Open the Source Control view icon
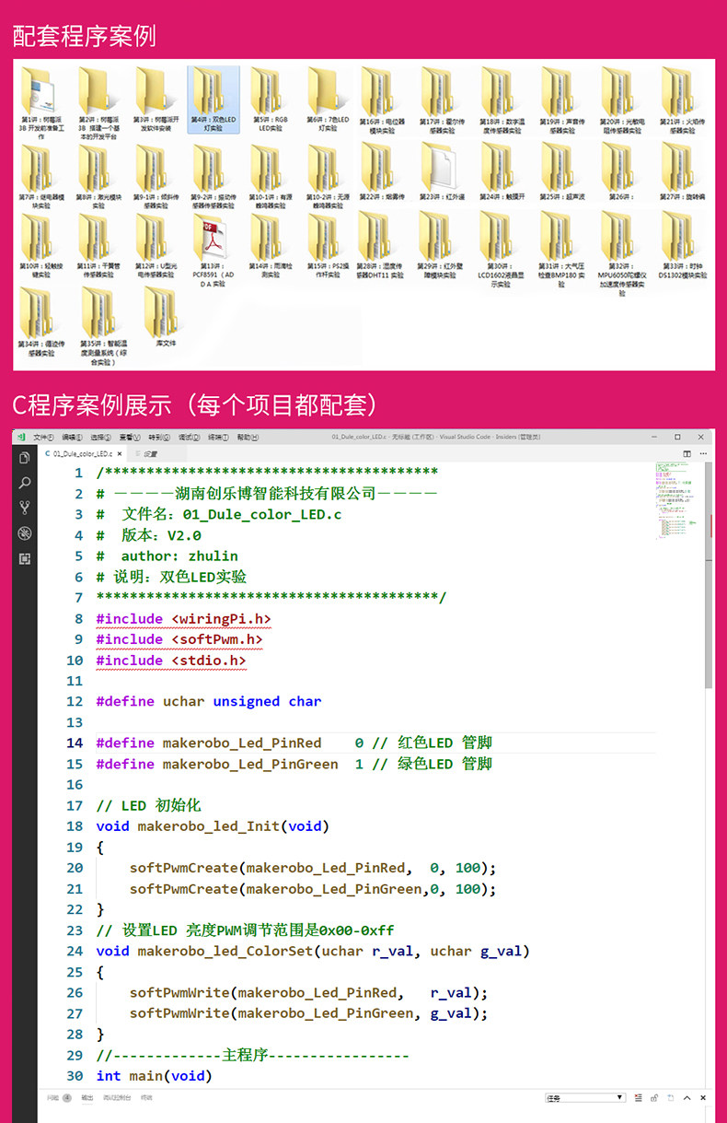Image resolution: width=727 pixels, height=1123 pixels. (24, 508)
